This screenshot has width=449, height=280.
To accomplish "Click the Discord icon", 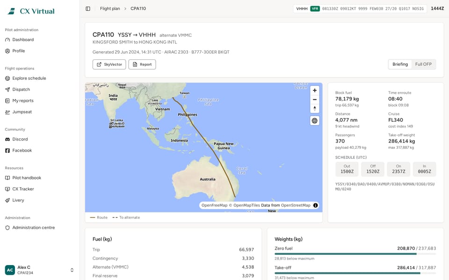I will coord(7,139).
